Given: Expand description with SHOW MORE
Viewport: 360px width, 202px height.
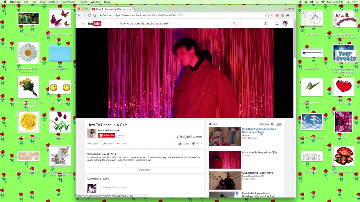Looking at the screenshot, I should 145,170.
